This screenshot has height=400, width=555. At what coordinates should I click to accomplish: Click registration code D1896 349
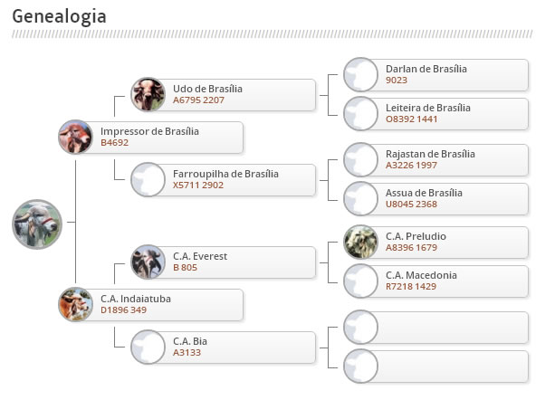coord(123,310)
